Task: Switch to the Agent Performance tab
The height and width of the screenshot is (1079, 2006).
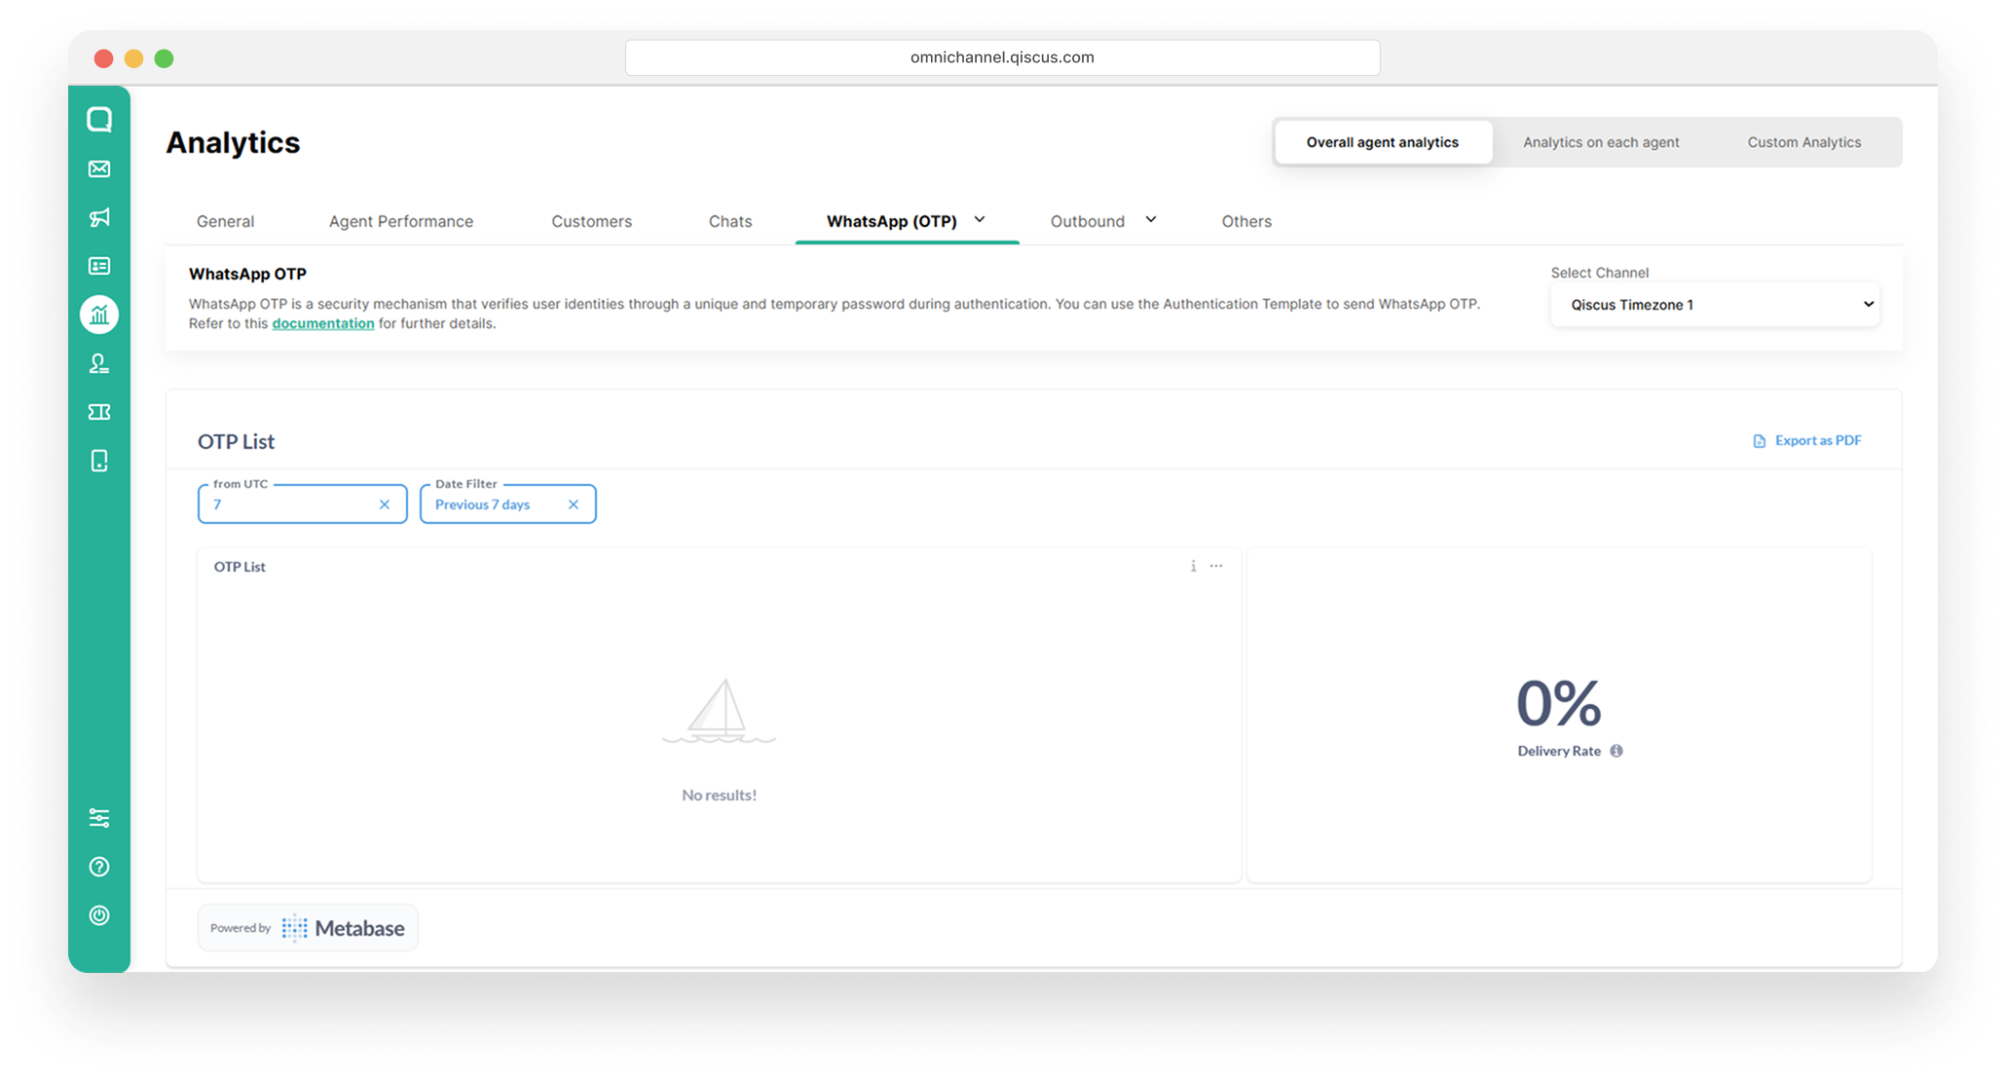Action: click(401, 221)
